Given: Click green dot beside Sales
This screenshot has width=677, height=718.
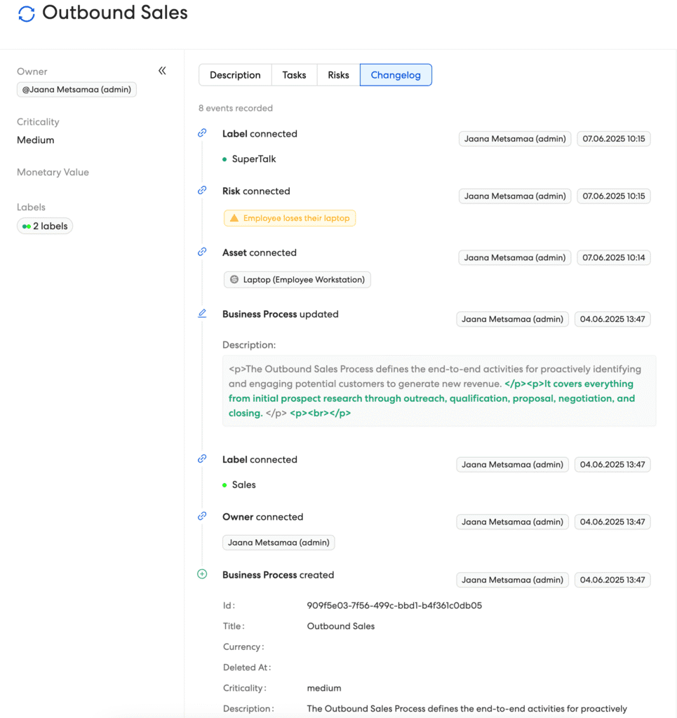Looking at the screenshot, I should point(224,485).
